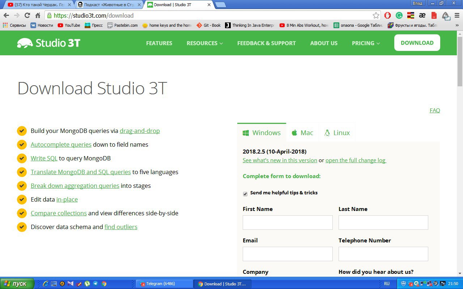Click the RU language indicator

[387, 284]
